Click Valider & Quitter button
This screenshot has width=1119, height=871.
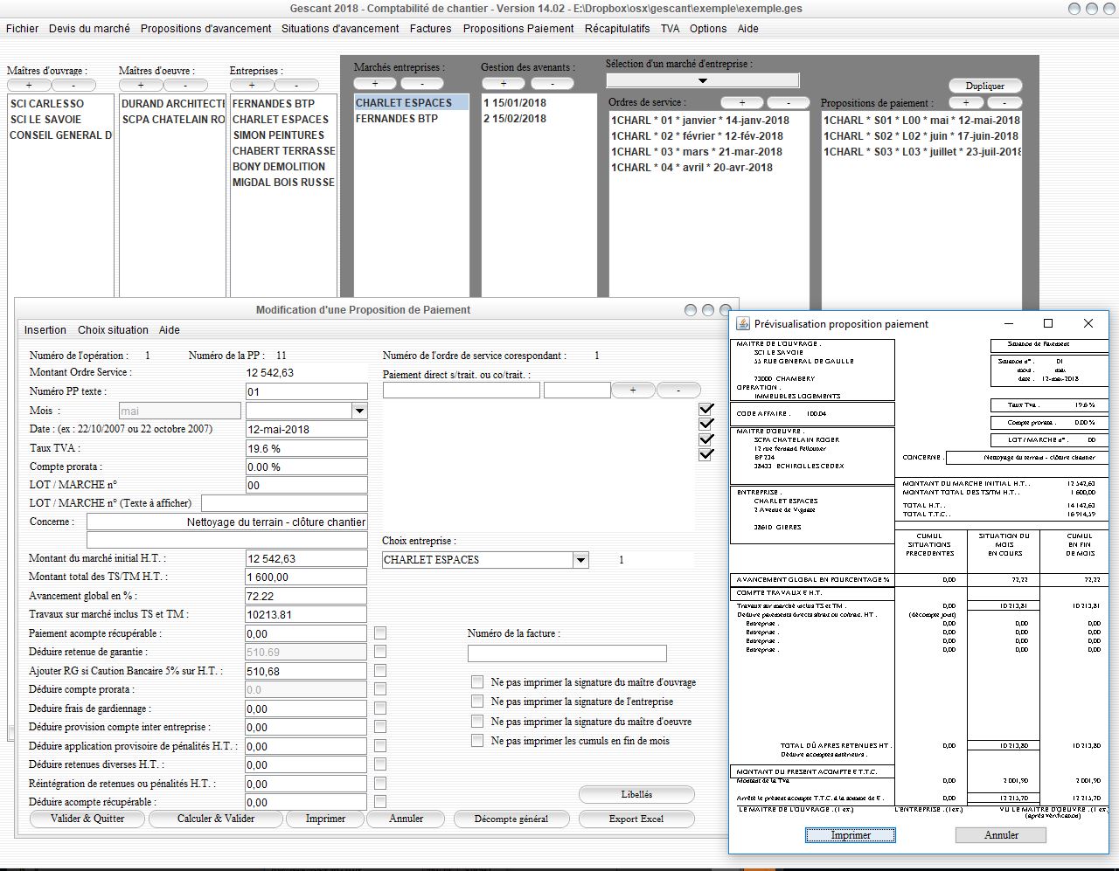pos(87,819)
